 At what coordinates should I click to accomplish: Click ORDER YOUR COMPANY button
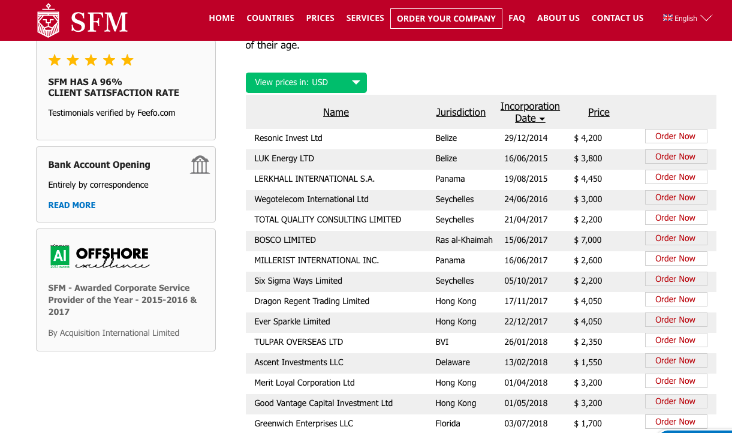(x=446, y=19)
